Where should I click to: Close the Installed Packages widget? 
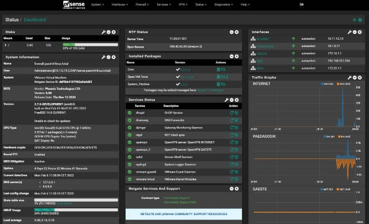coord(236,56)
